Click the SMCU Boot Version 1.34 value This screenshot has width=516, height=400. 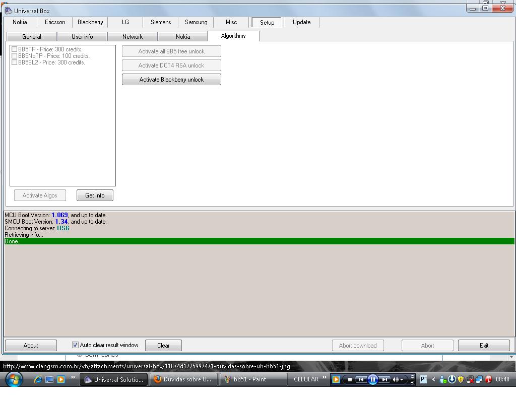pos(61,222)
